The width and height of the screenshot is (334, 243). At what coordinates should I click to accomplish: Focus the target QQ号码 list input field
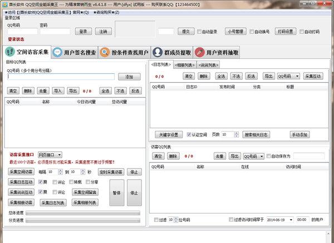pos(61,77)
